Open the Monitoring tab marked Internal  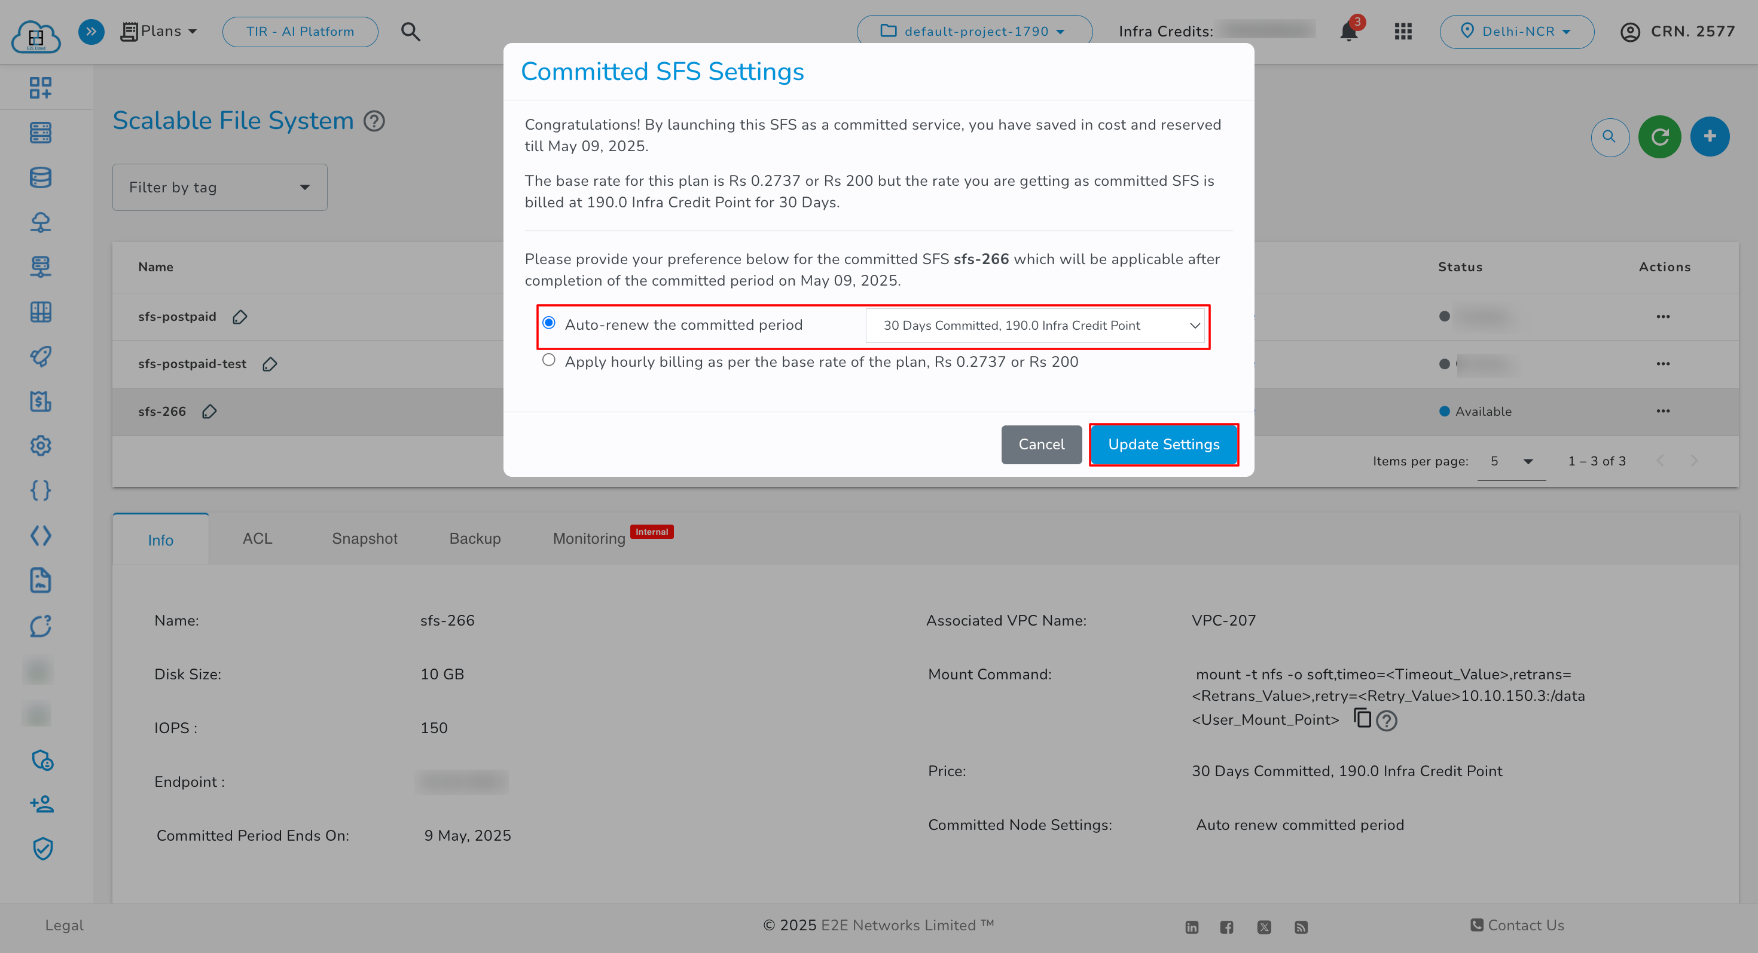(588, 538)
